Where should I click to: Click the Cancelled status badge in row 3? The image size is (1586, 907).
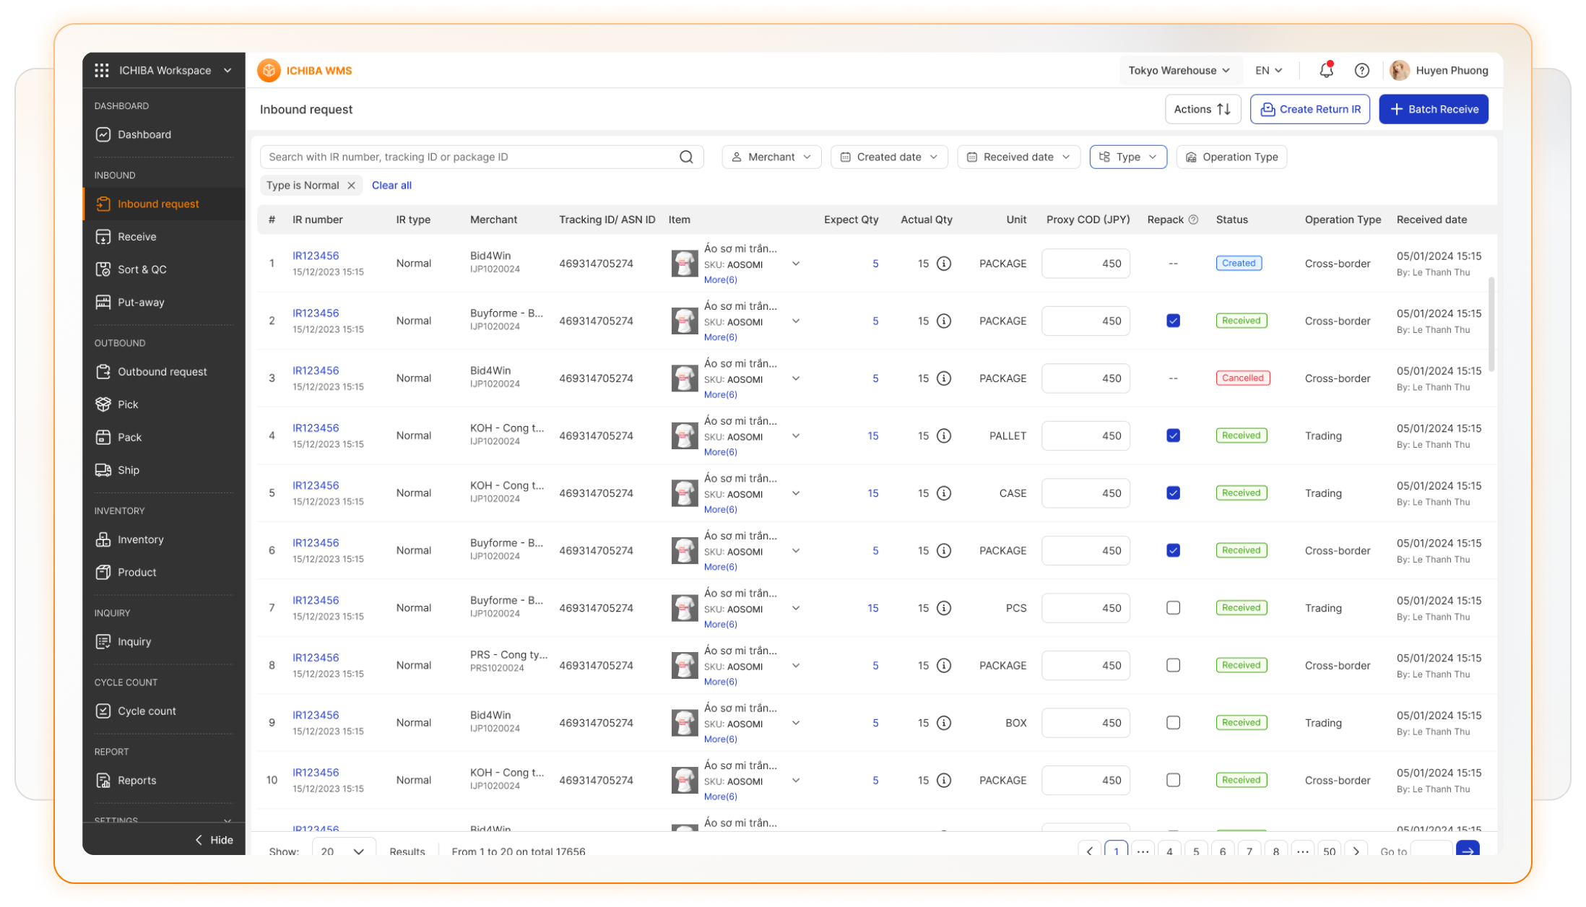[x=1242, y=378]
